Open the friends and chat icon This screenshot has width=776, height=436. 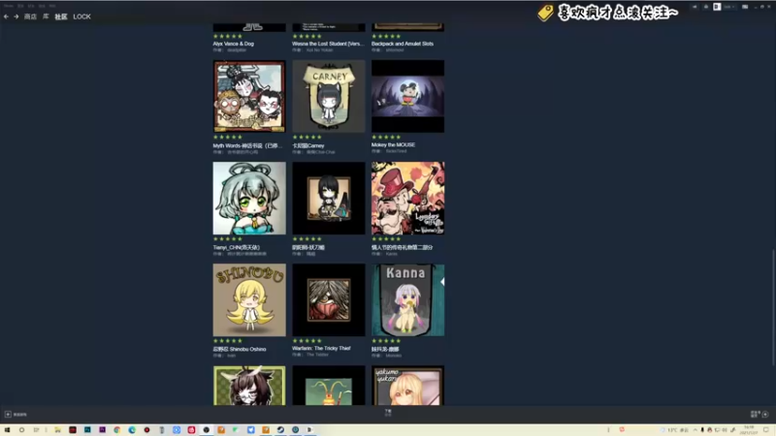[765, 415]
